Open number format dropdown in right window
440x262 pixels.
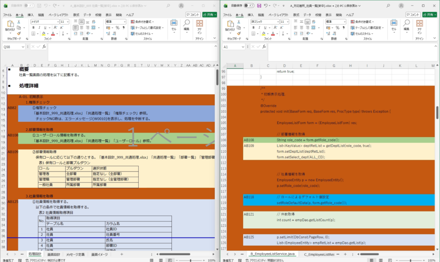tap(344, 22)
